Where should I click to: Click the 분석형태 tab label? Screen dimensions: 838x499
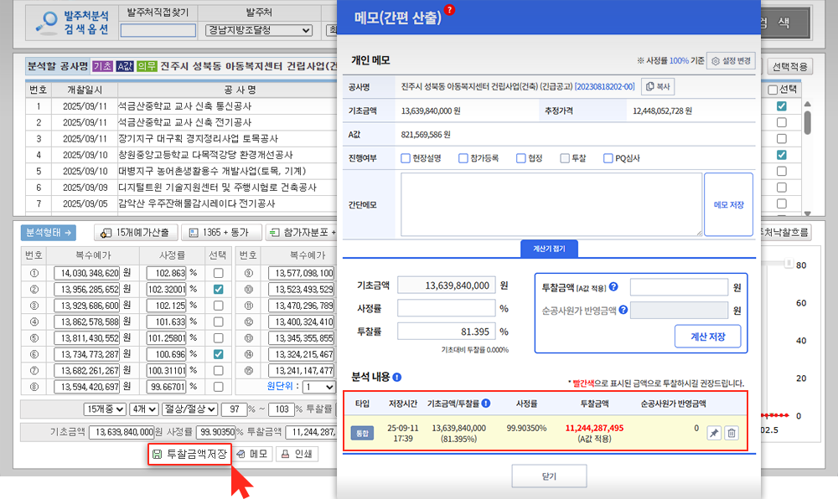click(48, 233)
